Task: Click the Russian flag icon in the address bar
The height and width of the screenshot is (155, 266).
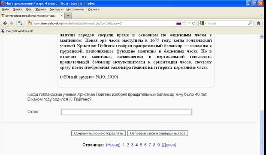Action: [179, 24]
